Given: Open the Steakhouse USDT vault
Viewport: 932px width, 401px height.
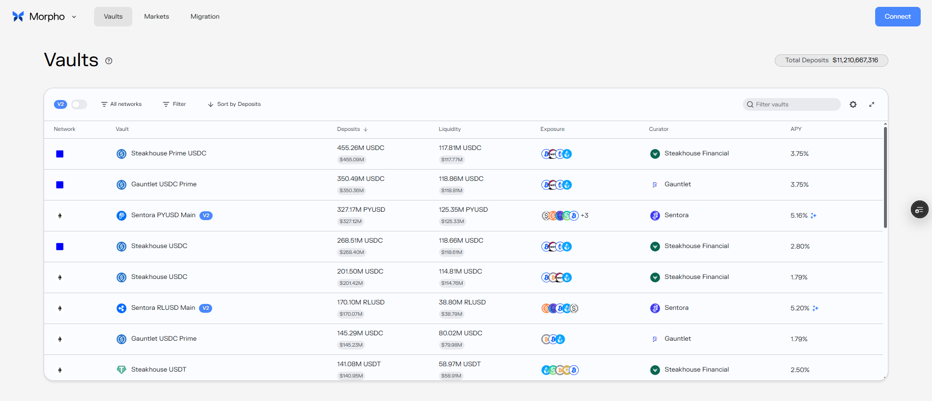Looking at the screenshot, I should click(x=159, y=370).
